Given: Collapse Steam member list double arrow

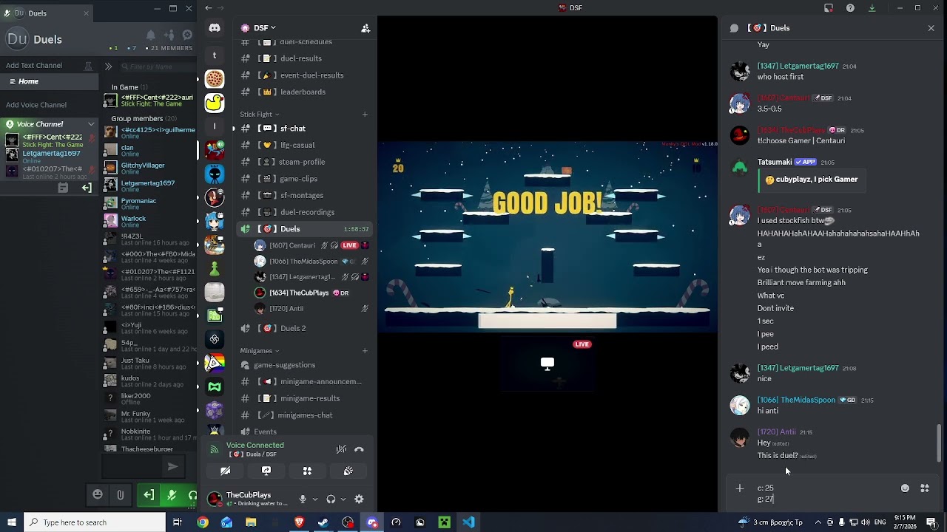Looking at the screenshot, I should pos(108,66).
